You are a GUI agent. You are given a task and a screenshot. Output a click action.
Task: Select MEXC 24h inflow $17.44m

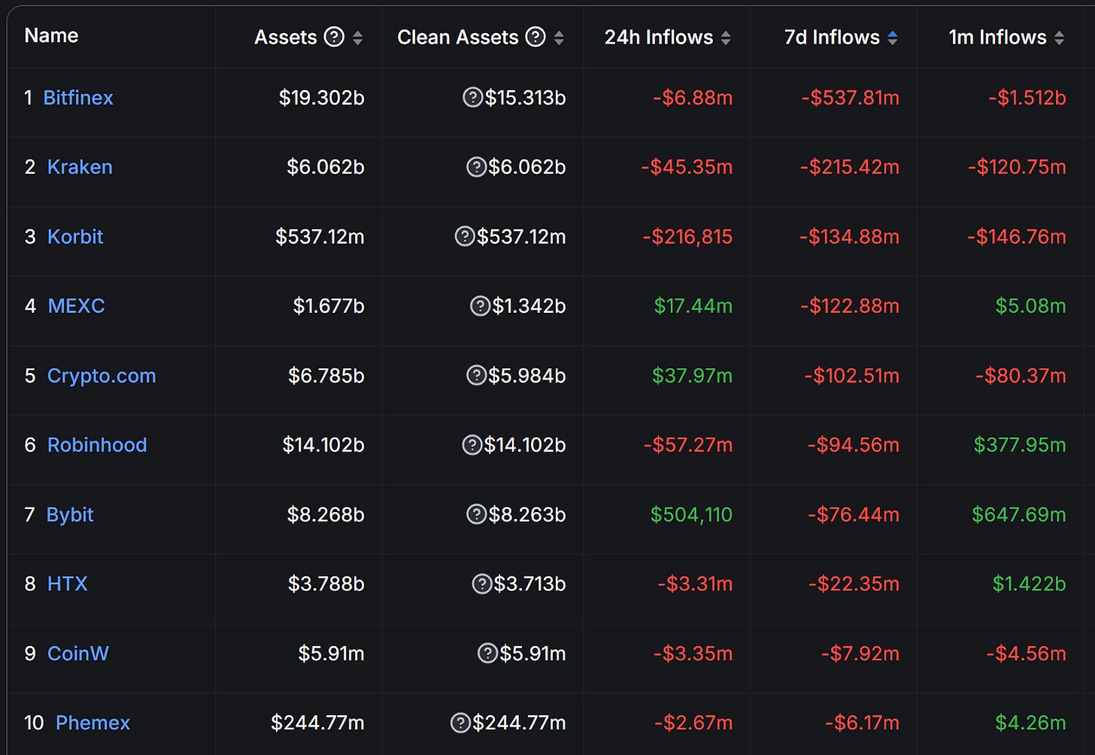[693, 306]
